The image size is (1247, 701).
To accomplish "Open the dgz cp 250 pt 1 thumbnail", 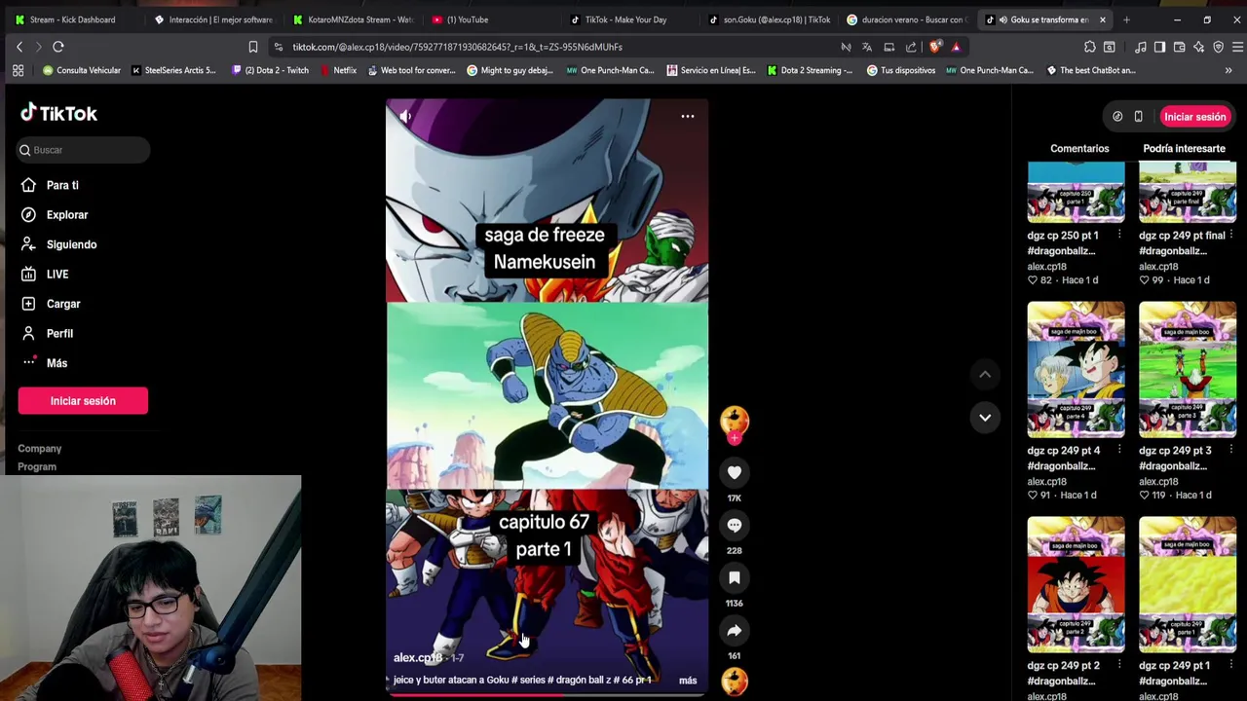I will (x=1076, y=194).
